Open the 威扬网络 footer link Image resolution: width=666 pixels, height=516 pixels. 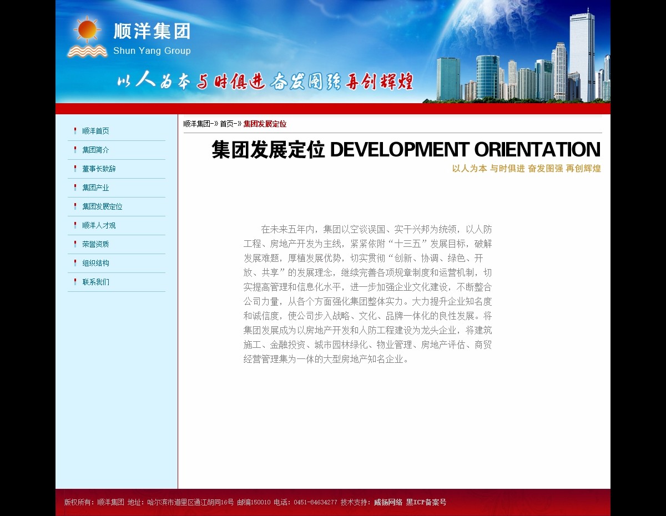[388, 502]
